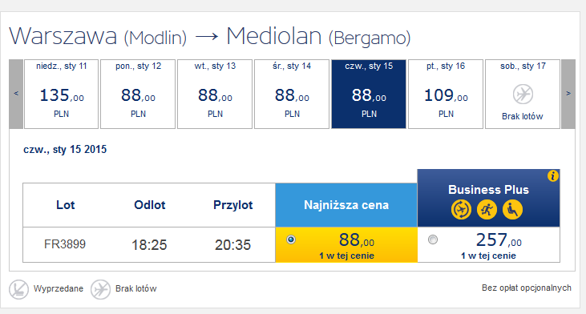This screenshot has width=586, height=314.
Task: Select the 88,00 lowest price radio button
Action: click(291, 240)
